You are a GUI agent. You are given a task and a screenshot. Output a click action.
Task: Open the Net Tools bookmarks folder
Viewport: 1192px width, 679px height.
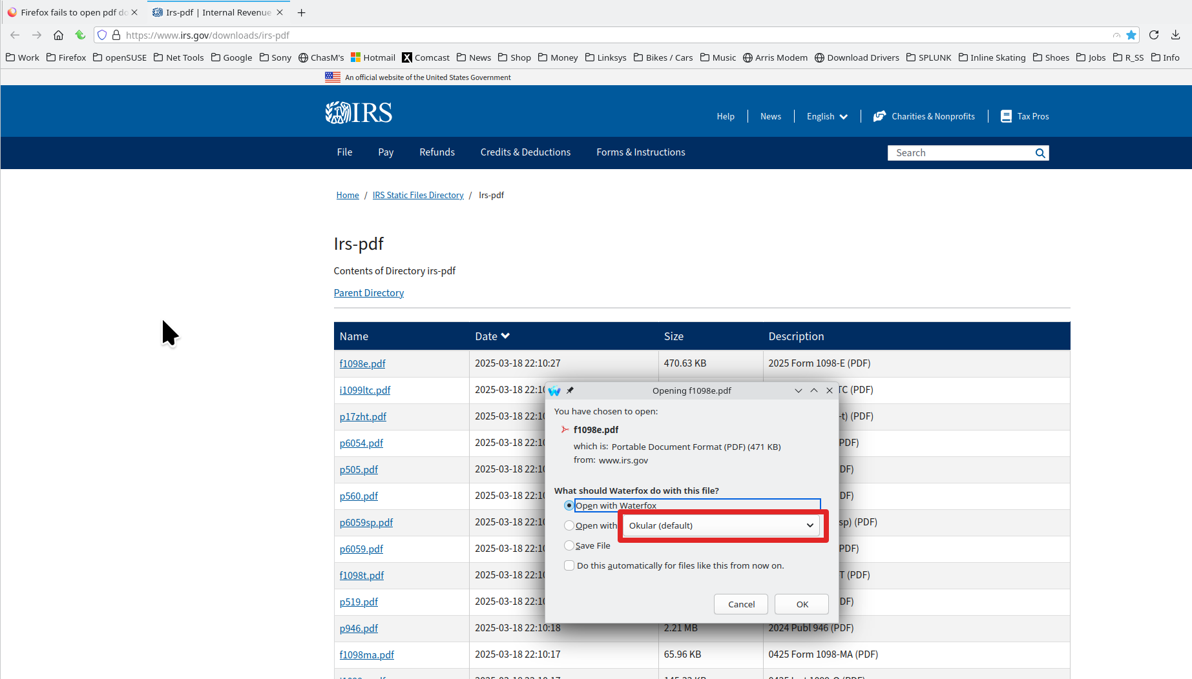(179, 57)
